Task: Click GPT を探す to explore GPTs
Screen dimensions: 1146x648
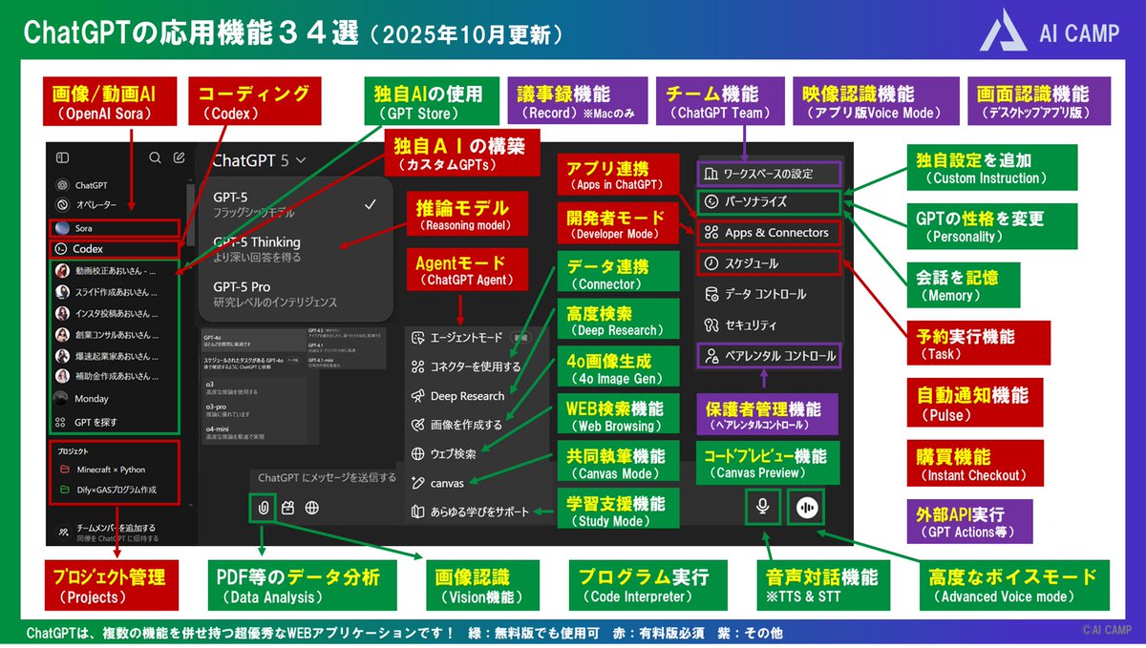Action: pos(88,421)
